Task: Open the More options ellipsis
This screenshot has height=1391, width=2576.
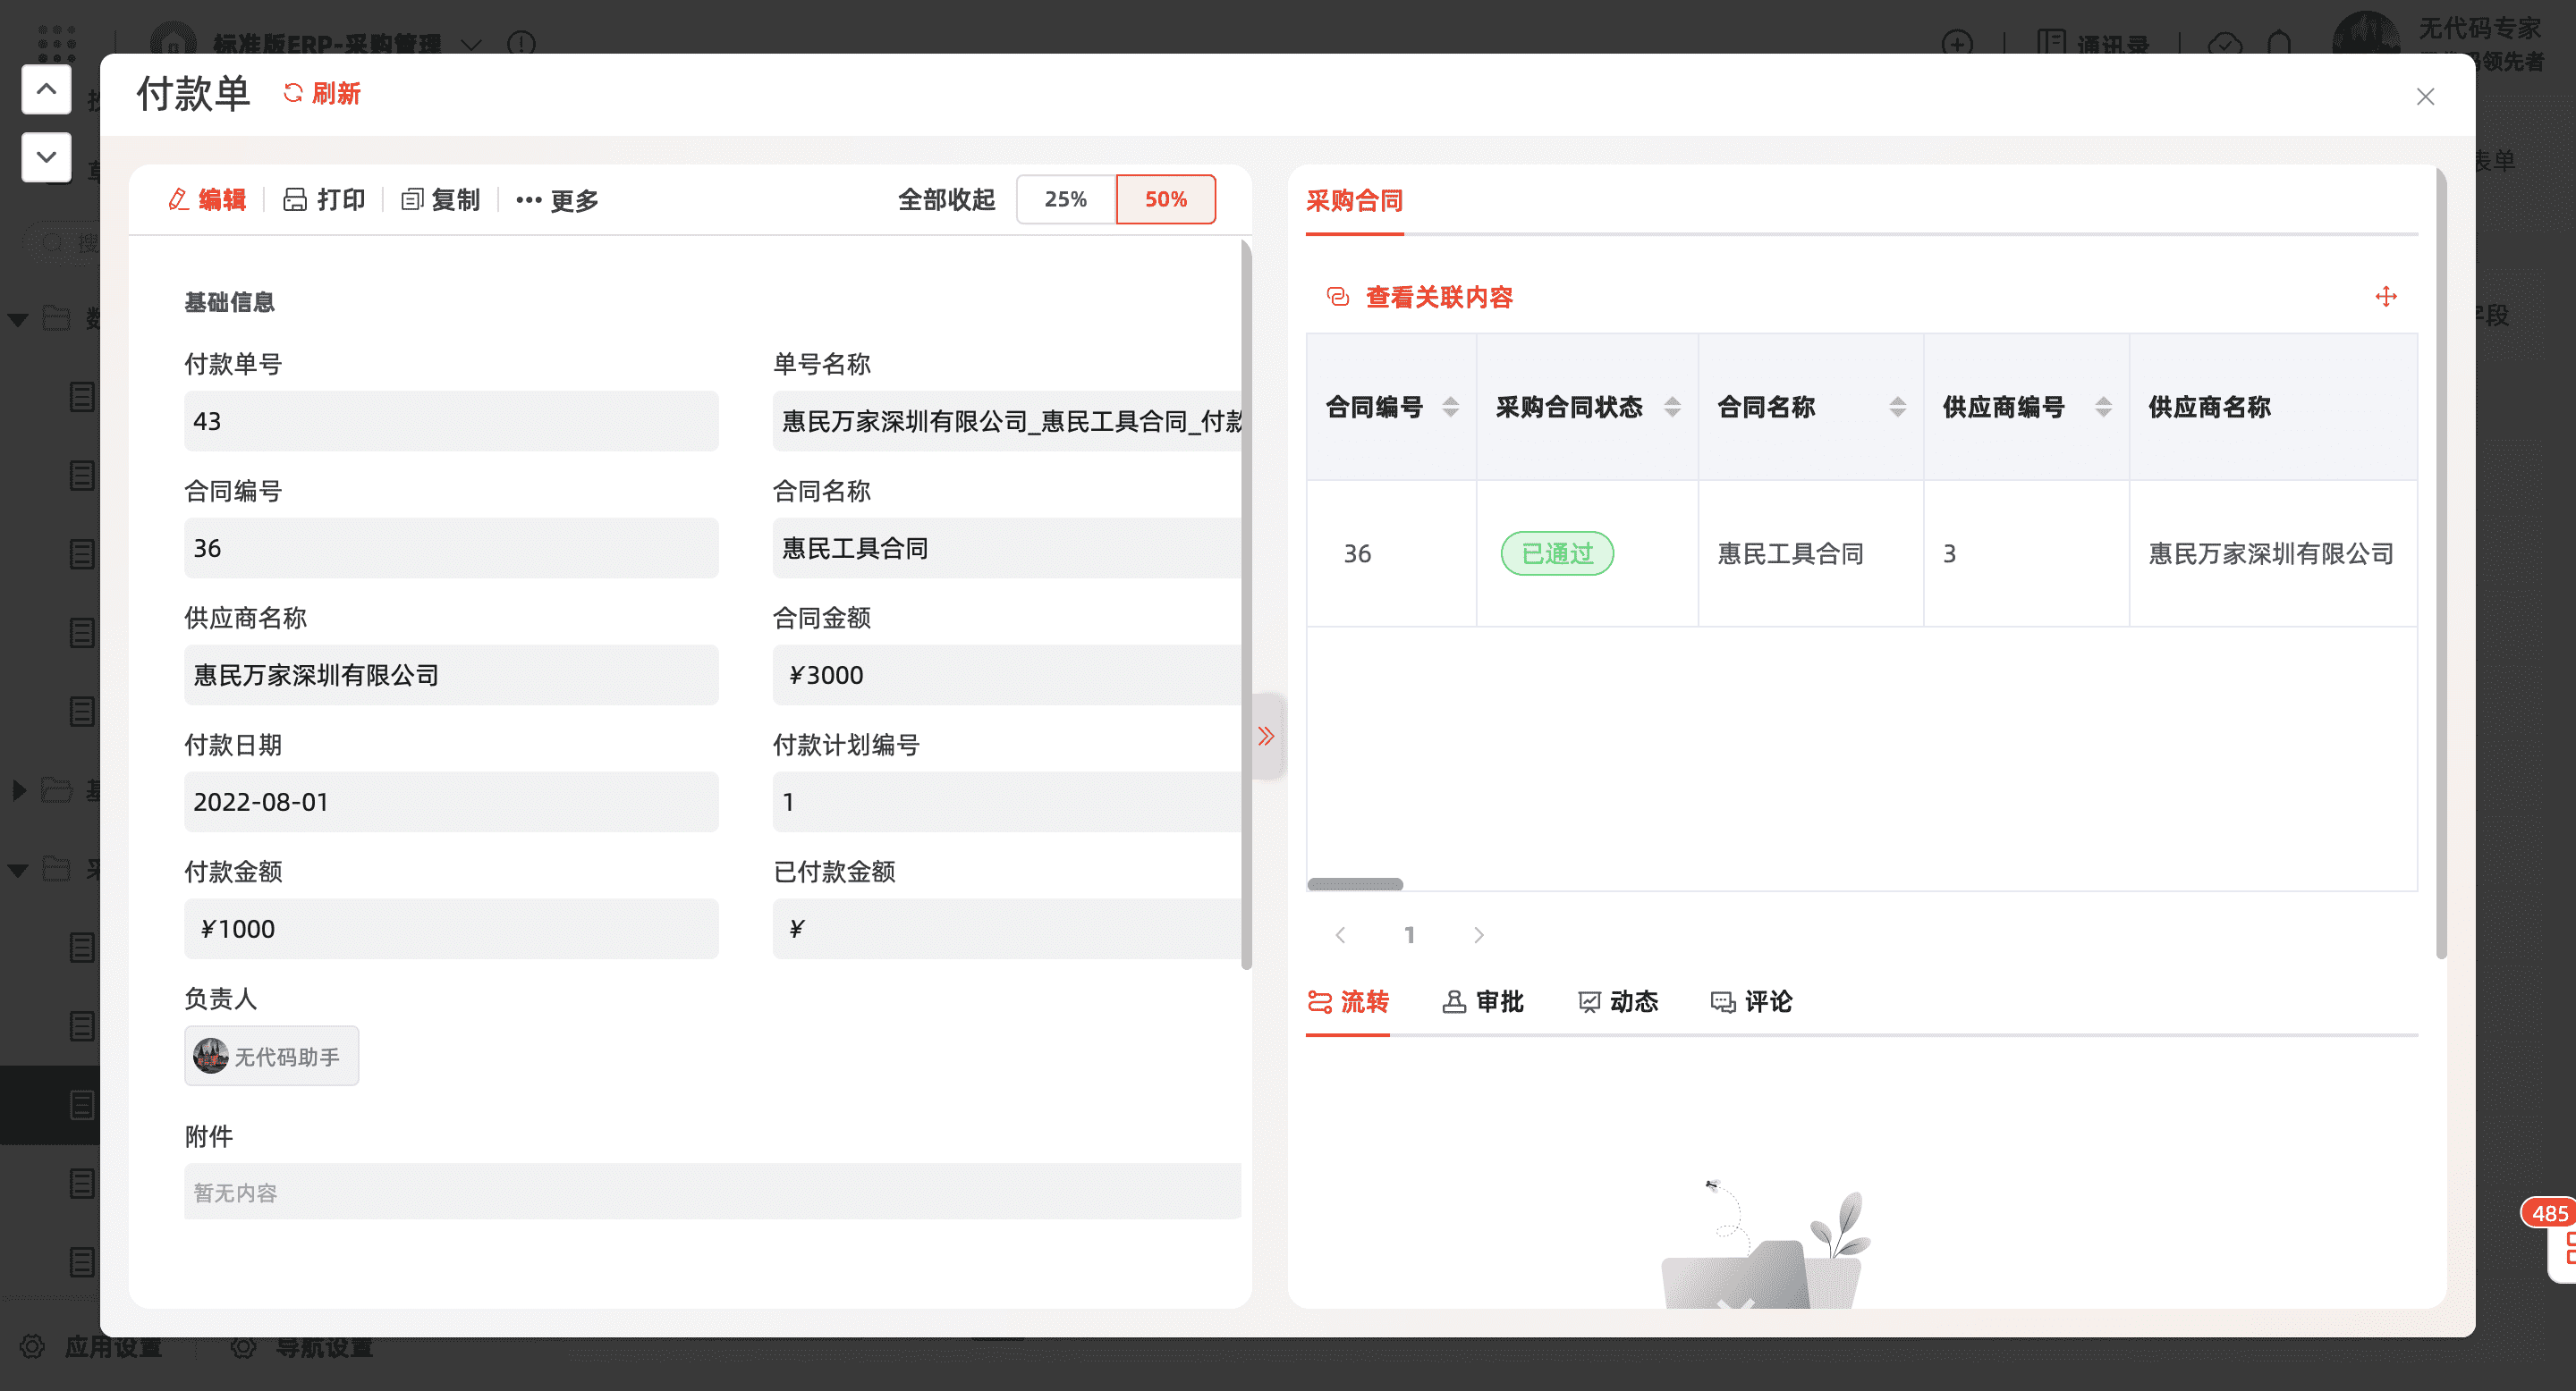Action: click(x=529, y=200)
